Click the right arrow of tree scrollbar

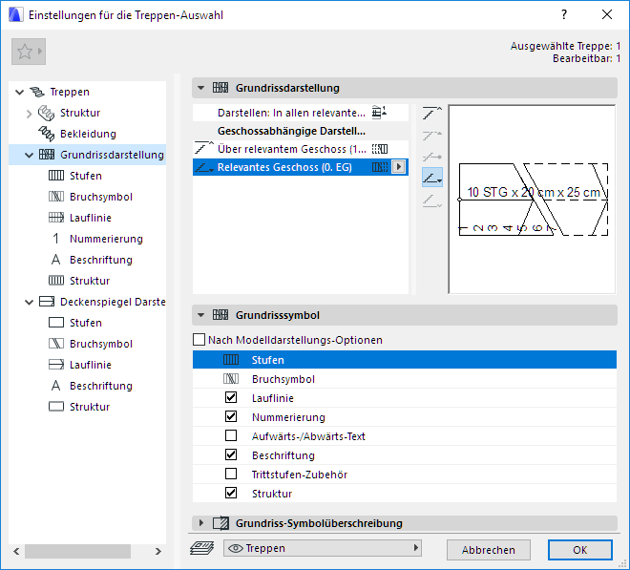click(x=158, y=552)
